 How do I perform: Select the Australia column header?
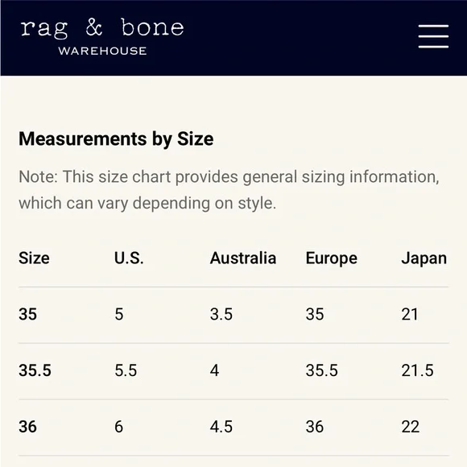pos(243,258)
